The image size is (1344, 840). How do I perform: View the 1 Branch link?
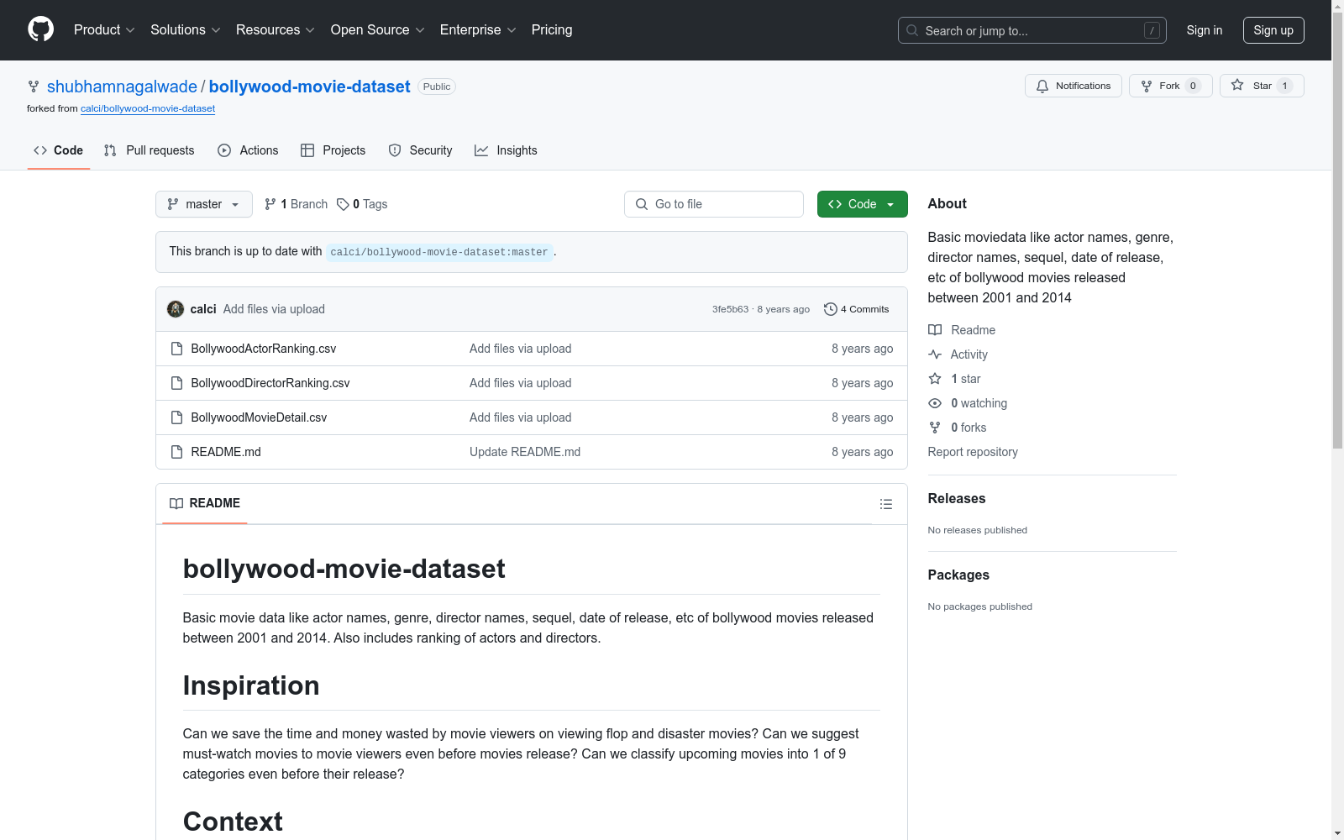pyautogui.click(x=296, y=204)
